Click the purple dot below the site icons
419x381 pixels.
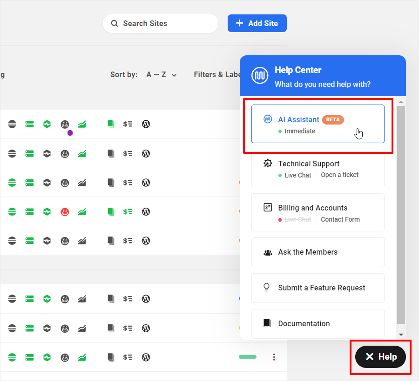(70, 133)
